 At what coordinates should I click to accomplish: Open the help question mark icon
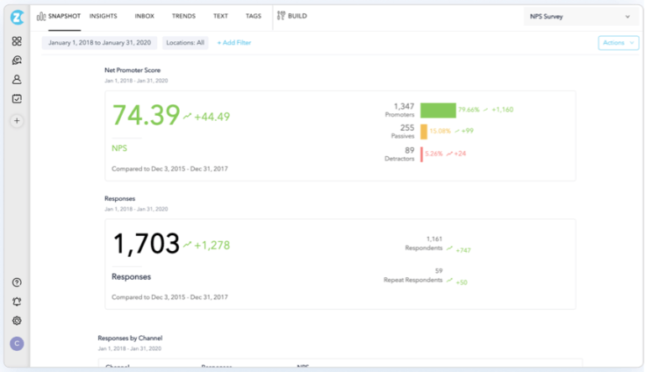(17, 283)
